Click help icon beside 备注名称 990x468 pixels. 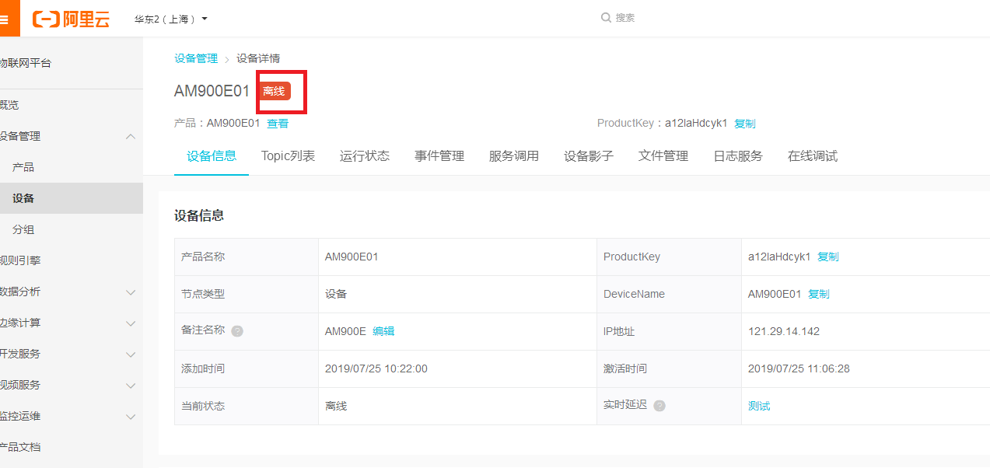[x=237, y=331]
